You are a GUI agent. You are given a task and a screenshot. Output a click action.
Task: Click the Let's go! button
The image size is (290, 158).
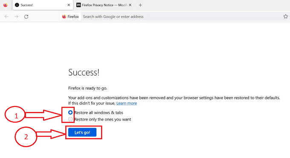pyautogui.click(x=82, y=132)
